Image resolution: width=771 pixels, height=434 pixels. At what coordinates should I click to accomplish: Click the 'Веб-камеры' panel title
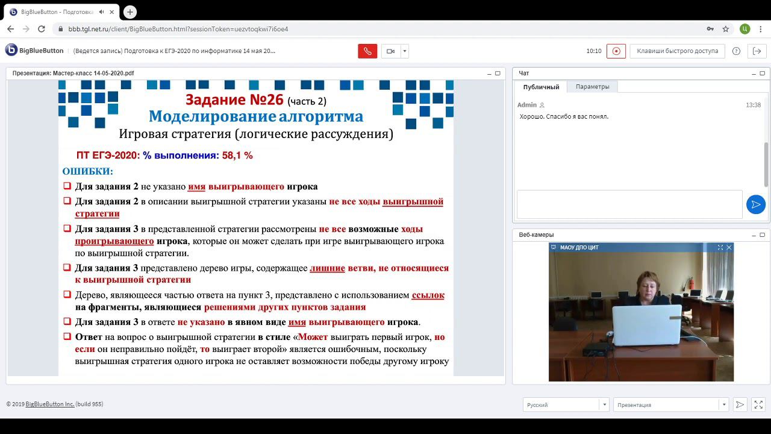[x=536, y=235]
